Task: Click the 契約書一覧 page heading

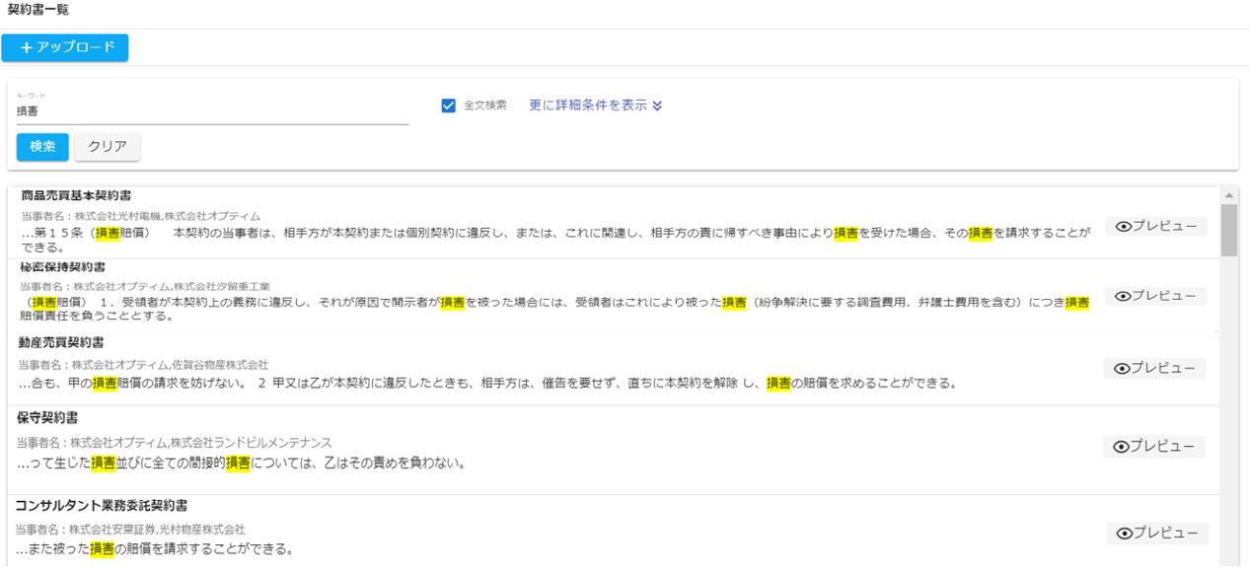Action: click(x=37, y=10)
